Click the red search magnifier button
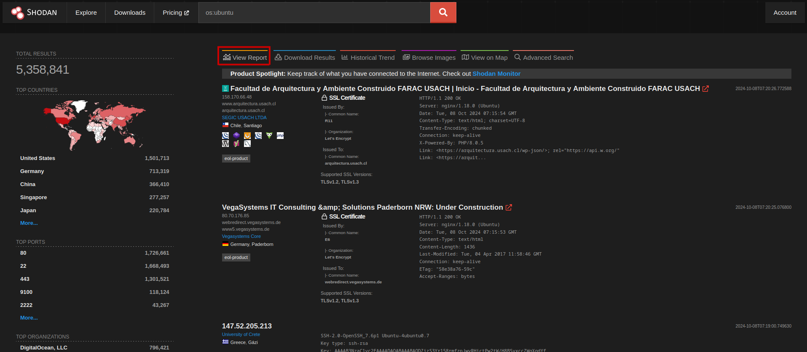The width and height of the screenshot is (807, 352). (443, 12)
